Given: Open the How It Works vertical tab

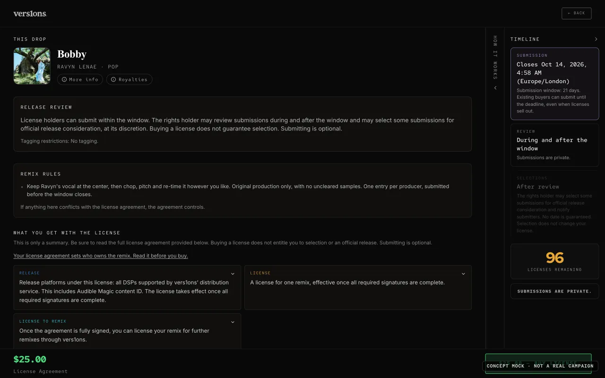Looking at the screenshot, I should pyautogui.click(x=495, y=57).
